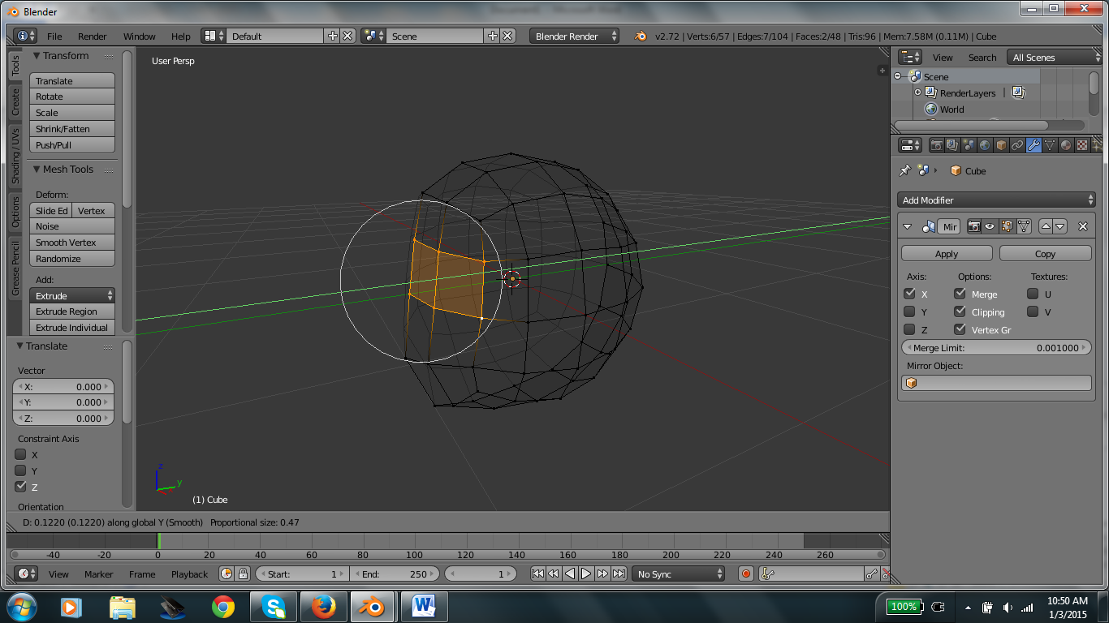Viewport: 1109px width, 623px height.
Task: Expand RenderLayers in the outliner
Action: (x=917, y=92)
